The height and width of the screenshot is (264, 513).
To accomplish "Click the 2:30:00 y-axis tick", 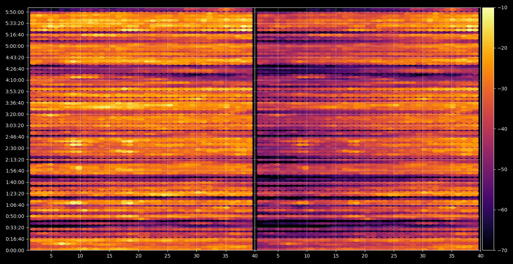I will [15, 148].
